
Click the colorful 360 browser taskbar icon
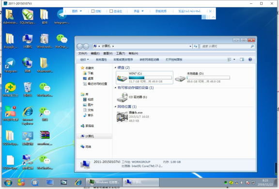click(x=21, y=182)
